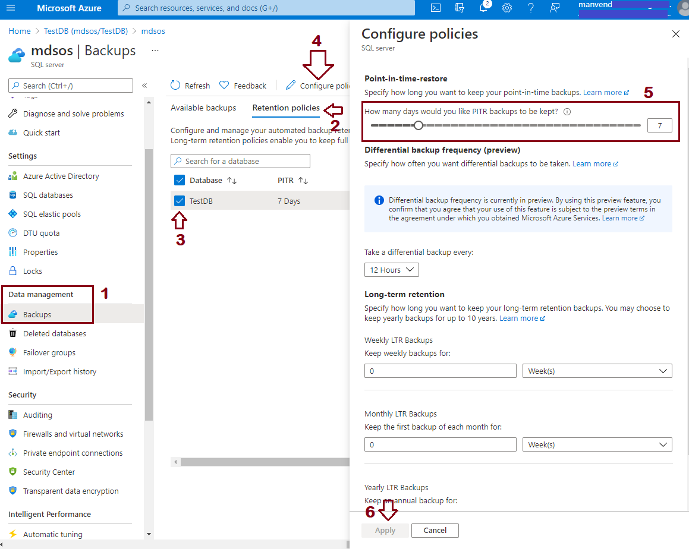Click the Deleted databases trash icon
Screen dimensions: 689x549
[13, 333]
